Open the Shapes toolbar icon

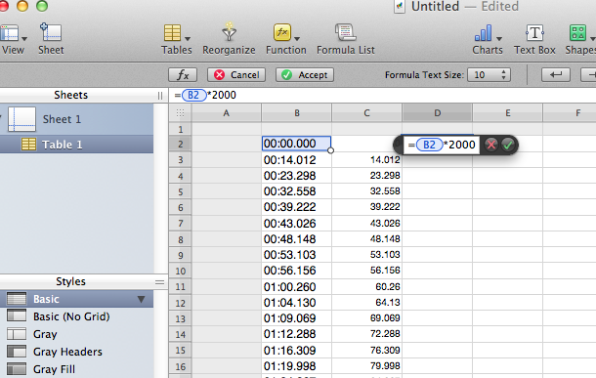[x=577, y=33]
